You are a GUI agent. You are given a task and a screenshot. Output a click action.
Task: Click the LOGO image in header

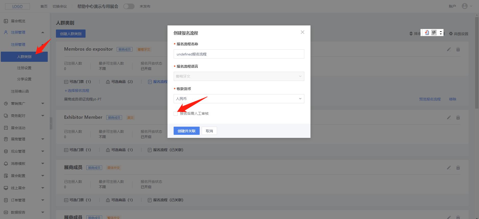coord(17,6)
